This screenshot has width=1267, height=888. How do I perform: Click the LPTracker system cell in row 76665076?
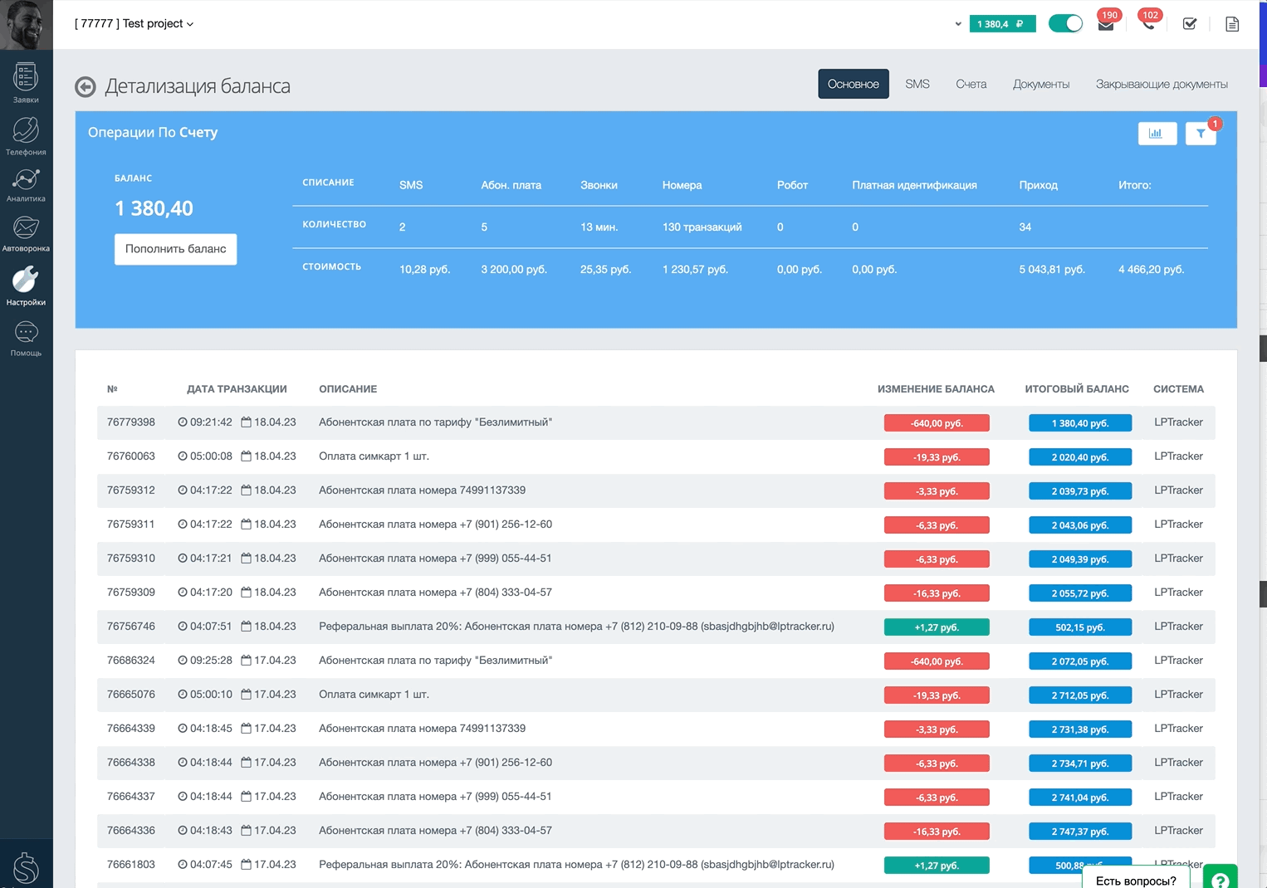1178,695
